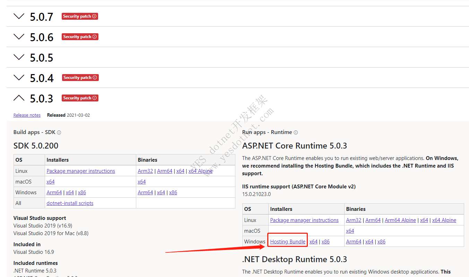The height and width of the screenshot is (277, 469).
Task: Click Visual Studio 2019 for Mac (v8.8)
Action: (51, 233)
